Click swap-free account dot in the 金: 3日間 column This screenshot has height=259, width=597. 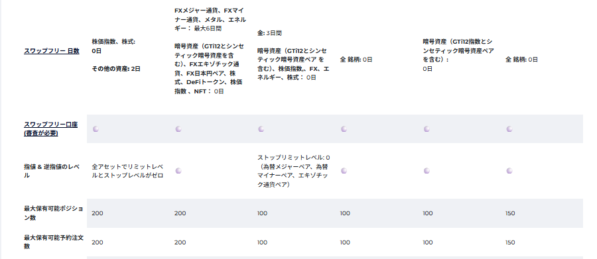click(261, 129)
